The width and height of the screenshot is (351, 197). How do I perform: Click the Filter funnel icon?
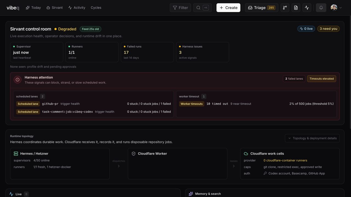[x=175, y=8]
